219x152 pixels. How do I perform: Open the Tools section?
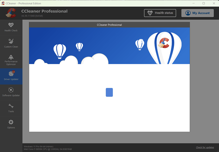(11, 109)
